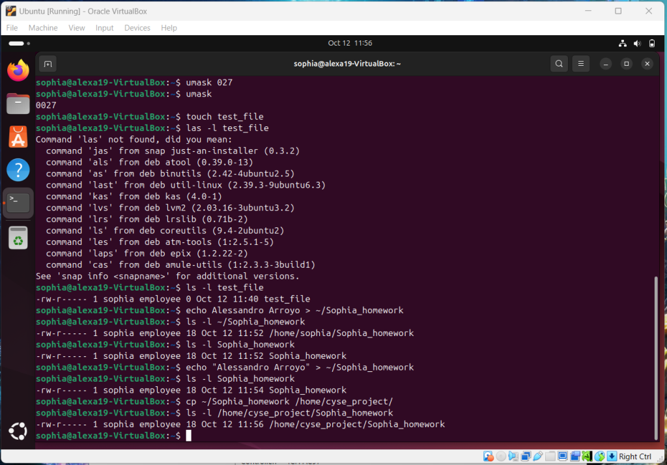Open the terminal hamburger menu

coord(581,64)
